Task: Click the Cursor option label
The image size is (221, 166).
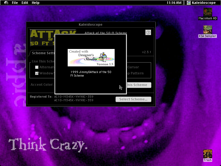Action: coord(133,67)
